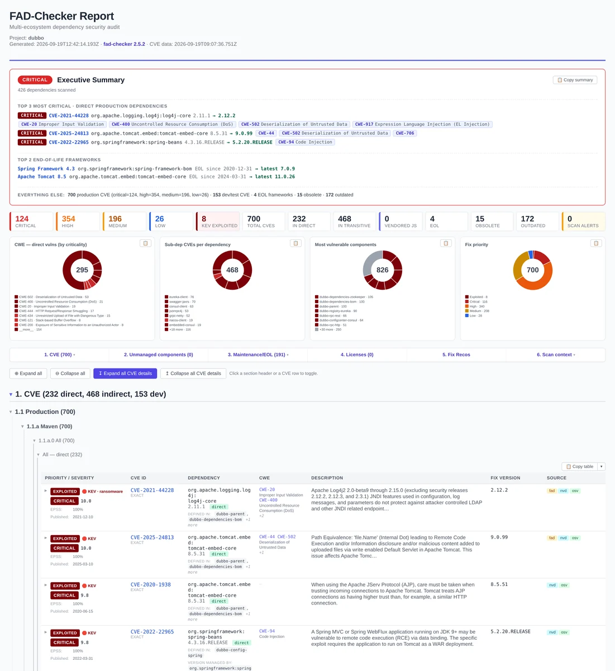The height and width of the screenshot is (671, 615).
Task: Click the KEV · ransomware label
Action: click(102, 492)
